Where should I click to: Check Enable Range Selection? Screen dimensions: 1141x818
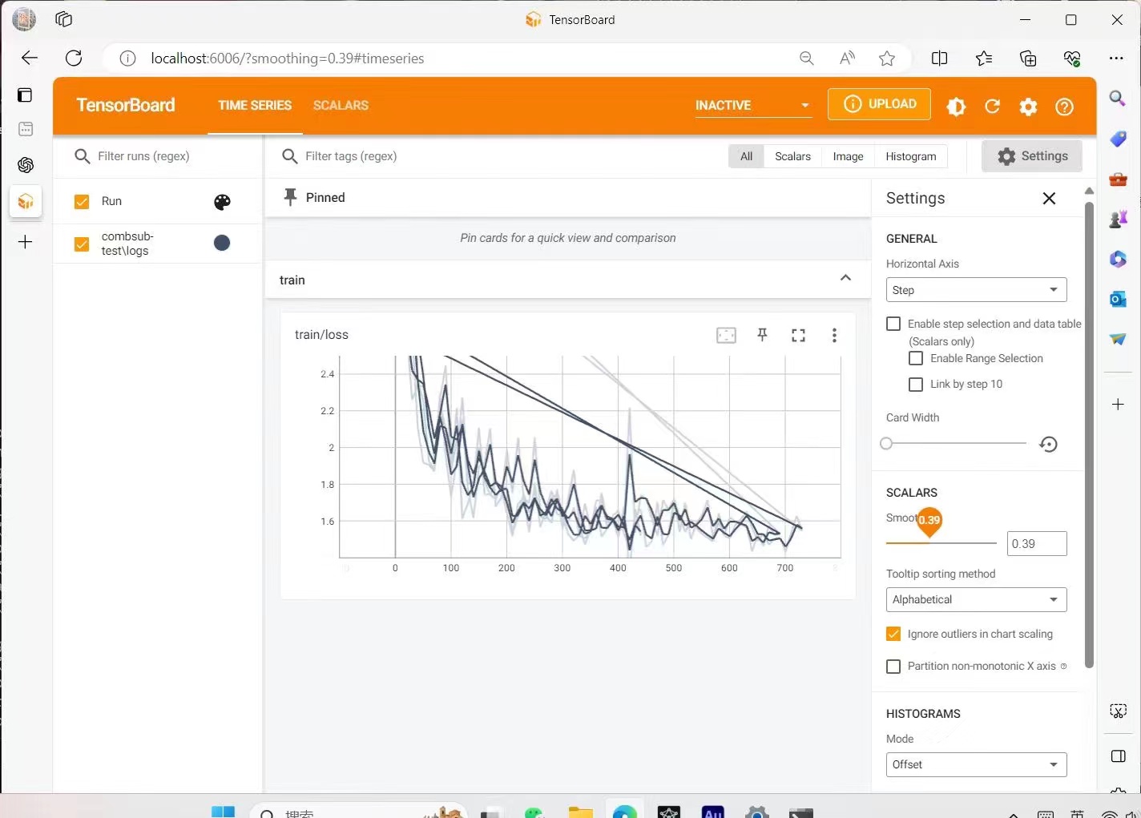click(916, 358)
